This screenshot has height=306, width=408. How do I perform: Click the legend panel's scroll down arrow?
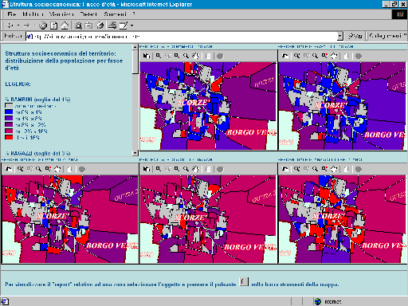135,153
